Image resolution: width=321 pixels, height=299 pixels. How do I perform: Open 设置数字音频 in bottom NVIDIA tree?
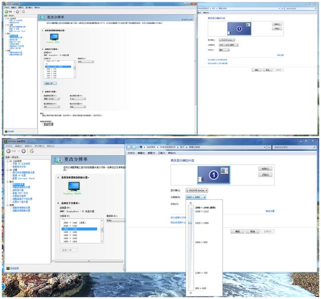[19, 196]
